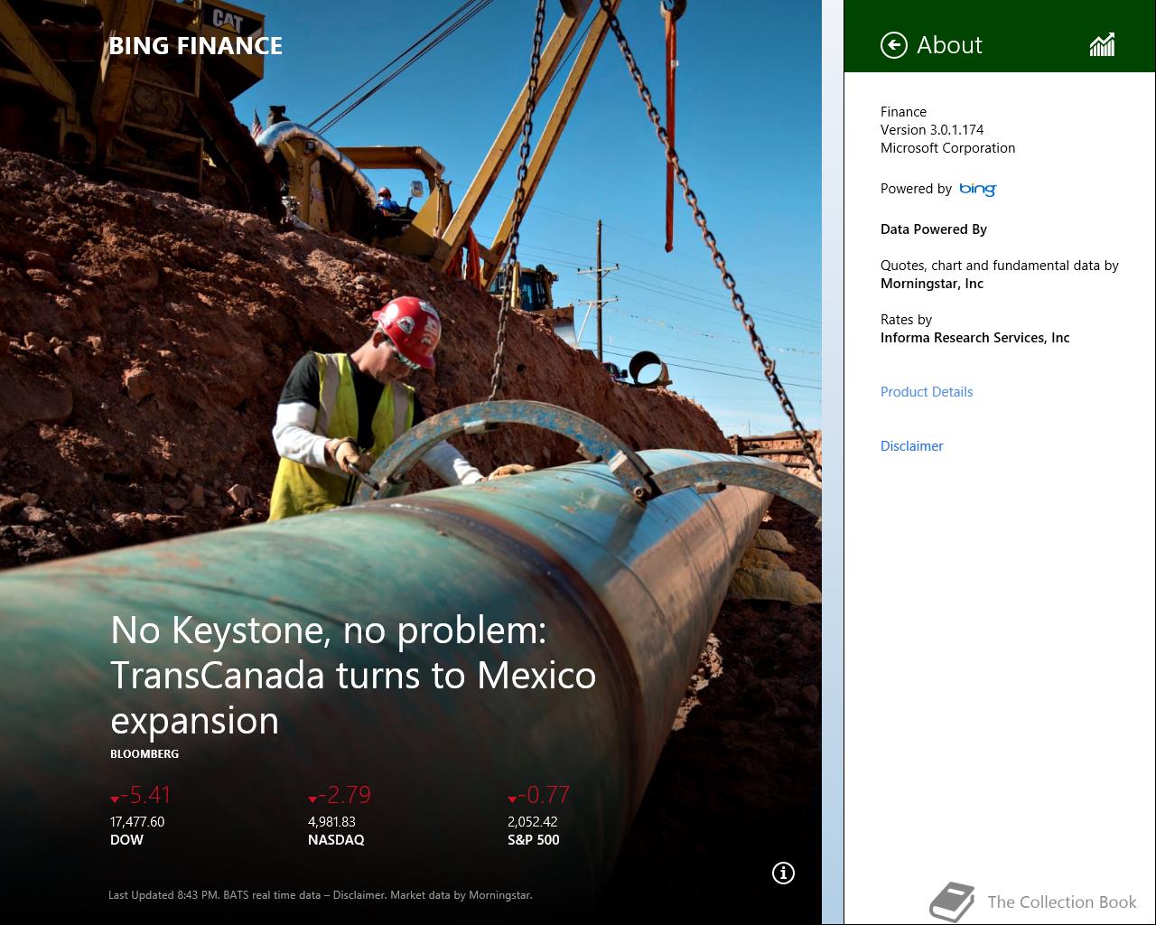The image size is (1156, 925).
Task: Select the NASDAQ index quote
Action: click(339, 817)
